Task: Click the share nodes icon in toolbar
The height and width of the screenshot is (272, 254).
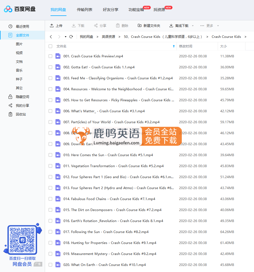Action: tap(96, 26)
